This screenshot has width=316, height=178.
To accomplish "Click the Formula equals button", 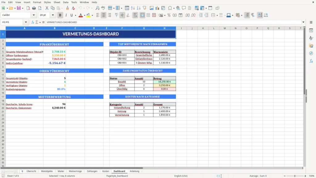I will (43, 22).
